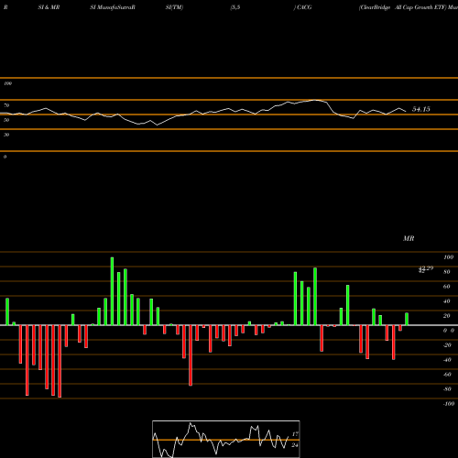Click the 80 label on MR axis
Image resolution: width=458 pixels, height=458 pixels.
(x=447, y=272)
